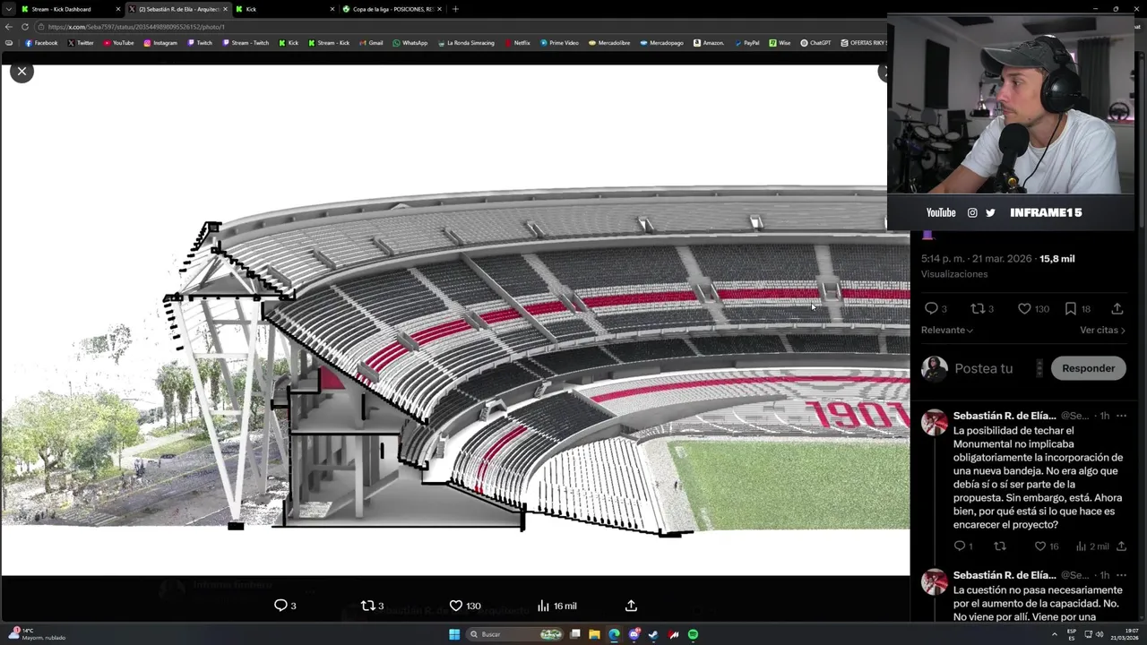The height and width of the screenshot is (645, 1147).
Task: Open Facebook bookmark
Action: (41, 43)
